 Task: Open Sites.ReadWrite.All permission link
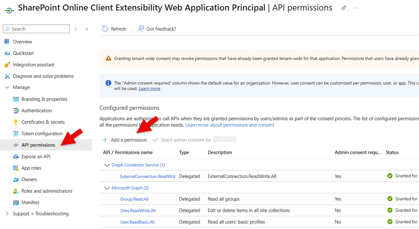click(138, 211)
